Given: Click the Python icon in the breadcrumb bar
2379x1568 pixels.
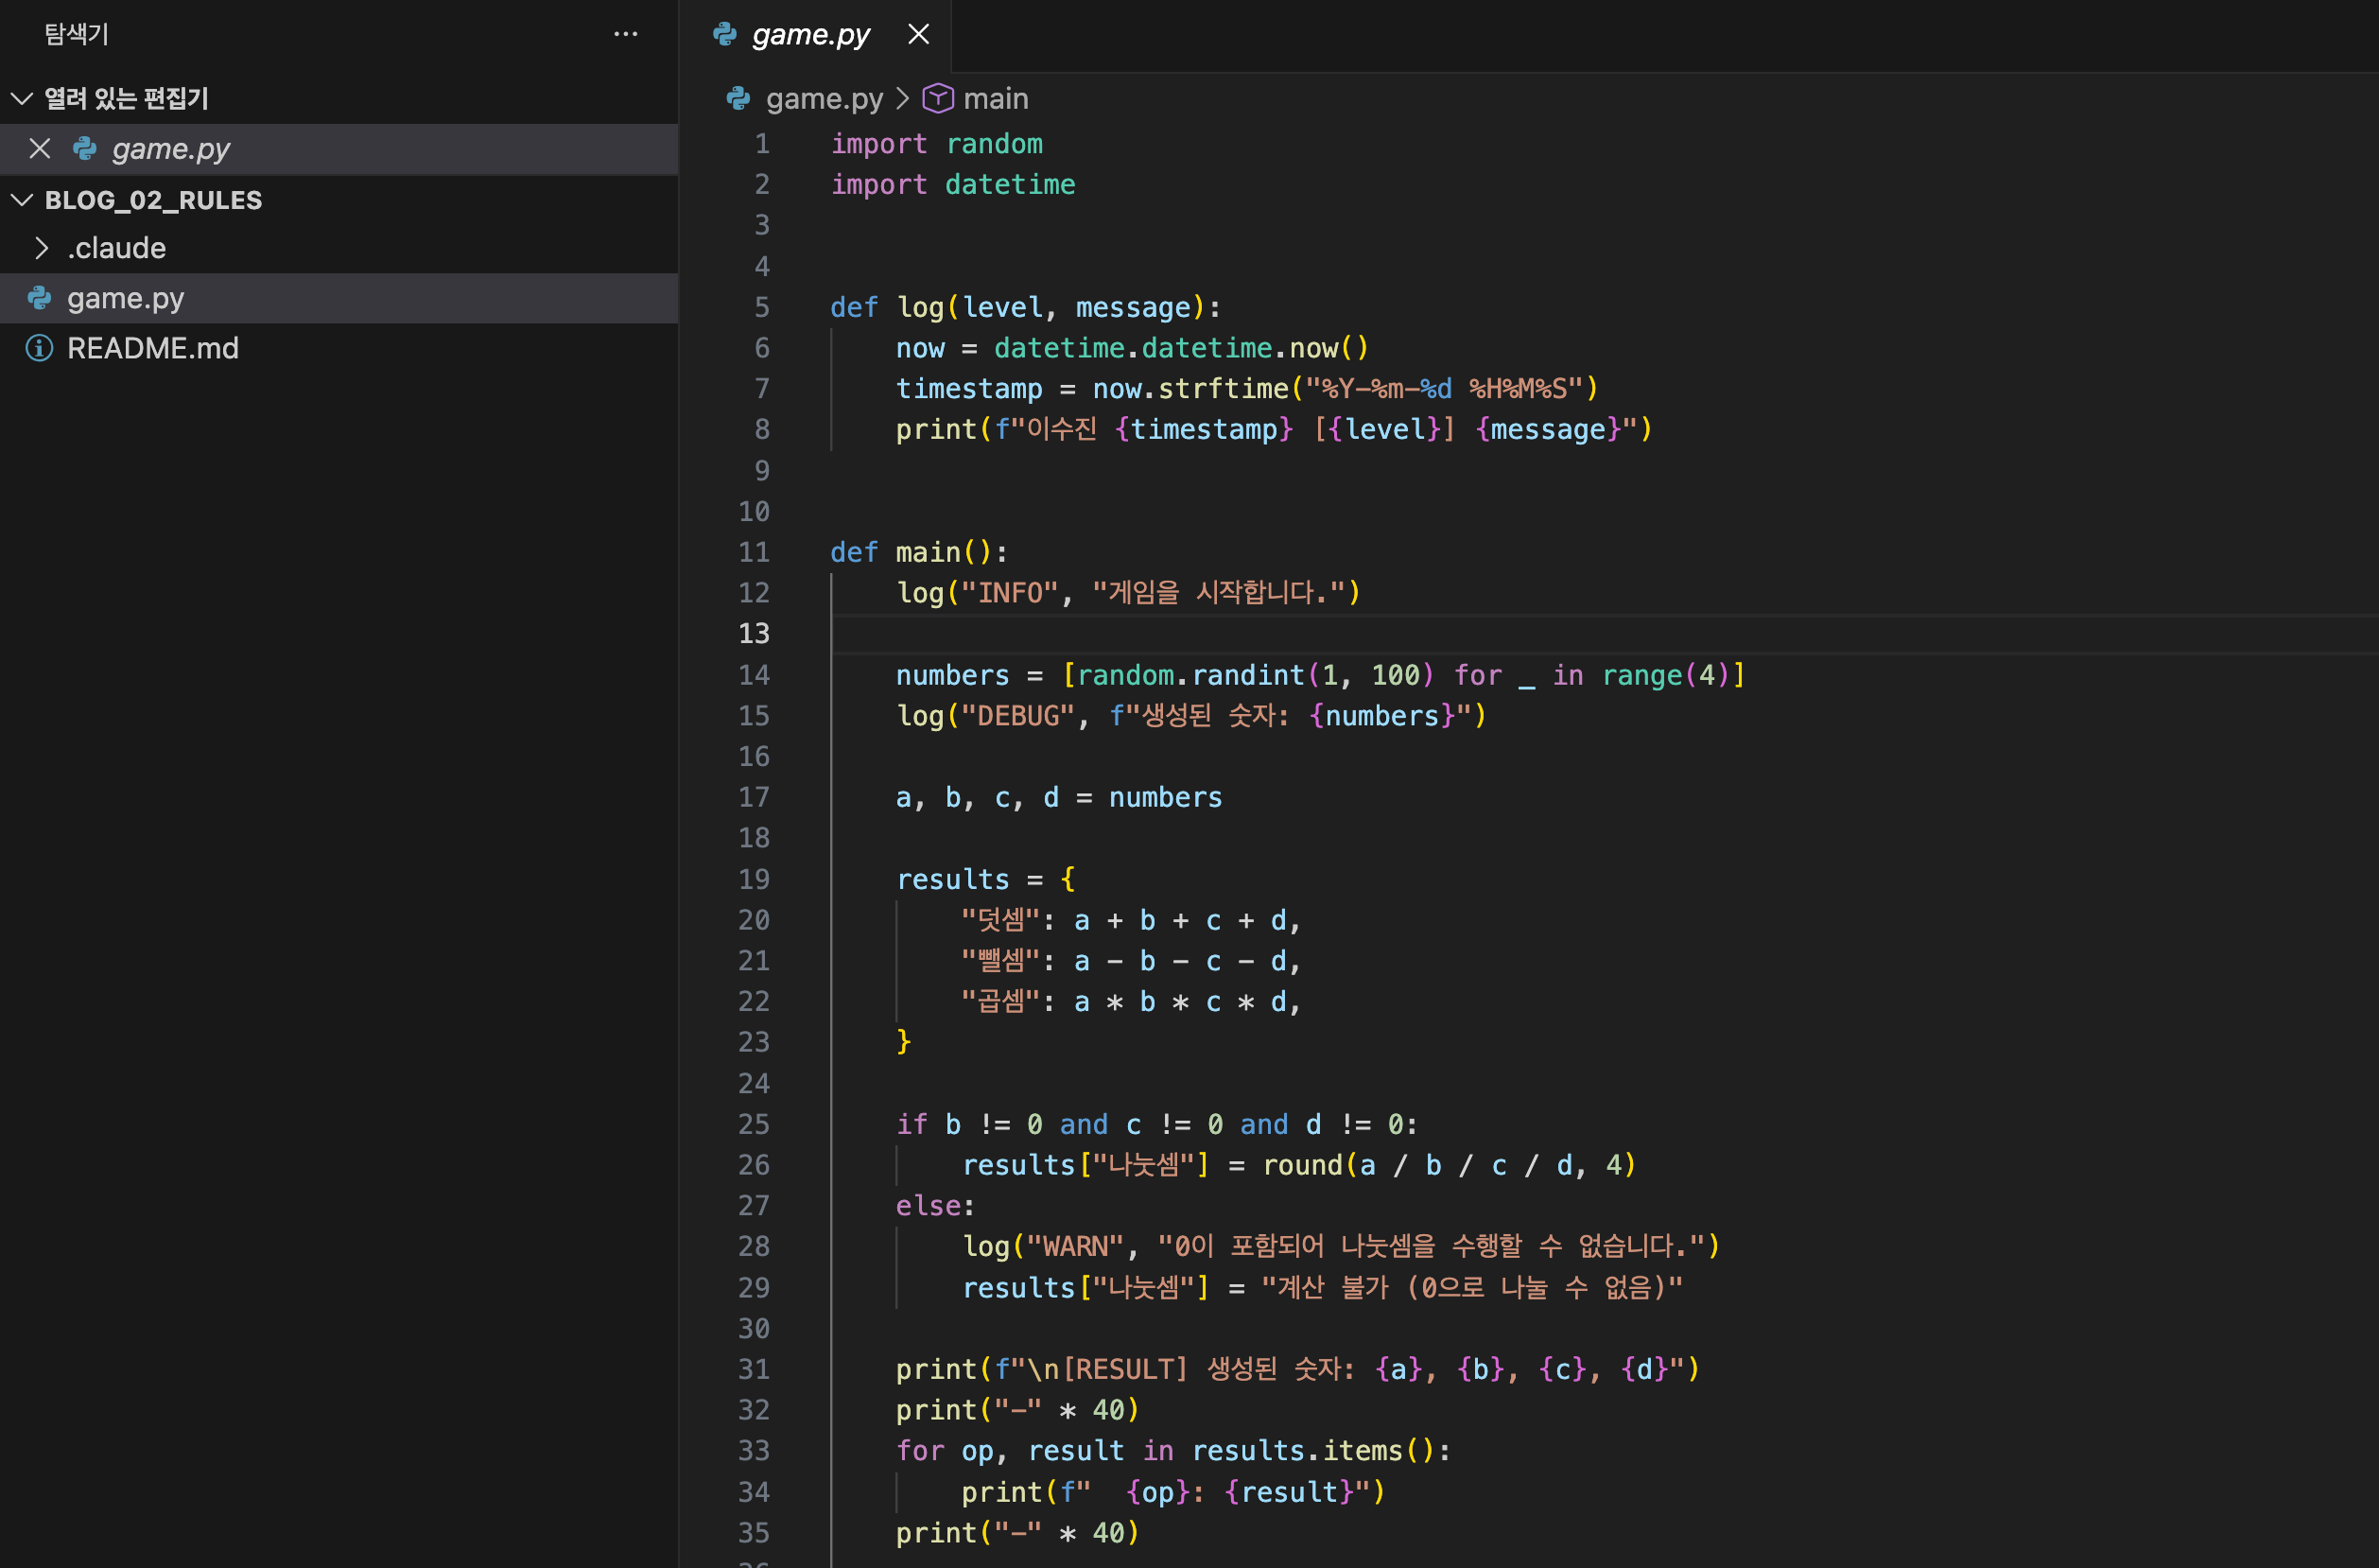Looking at the screenshot, I should tap(738, 98).
